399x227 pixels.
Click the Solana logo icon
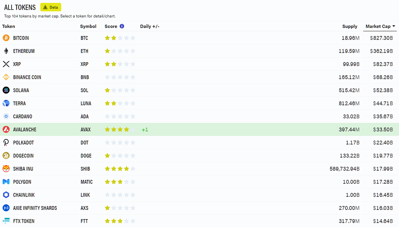point(6,90)
